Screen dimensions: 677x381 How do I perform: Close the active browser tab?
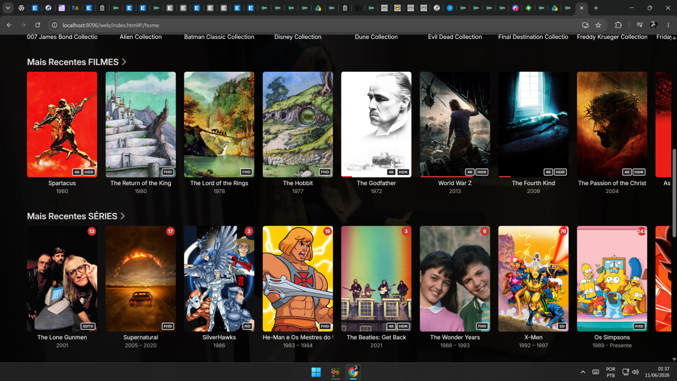tap(582, 8)
